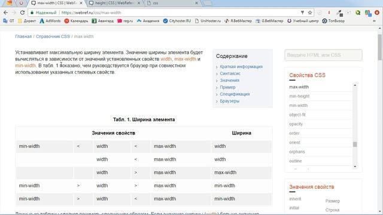Click the page vertical scrollbar thumb
The image size is (383, 215).
(379, 47)
